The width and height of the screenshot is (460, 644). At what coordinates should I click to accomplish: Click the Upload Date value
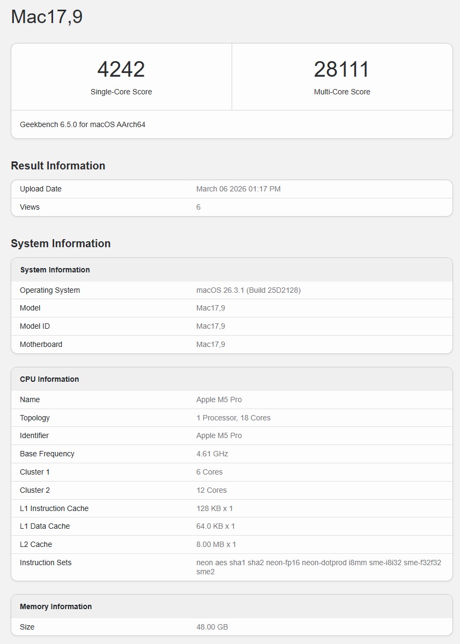(238, 189)
